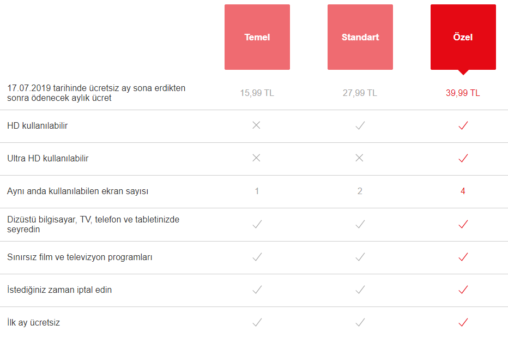Click red checkmark for first month free
Viewport: 508px width, 343px height.
[x=463, y=322]
